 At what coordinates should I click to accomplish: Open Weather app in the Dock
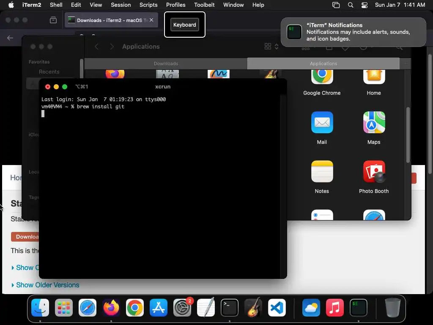point(311,308)
